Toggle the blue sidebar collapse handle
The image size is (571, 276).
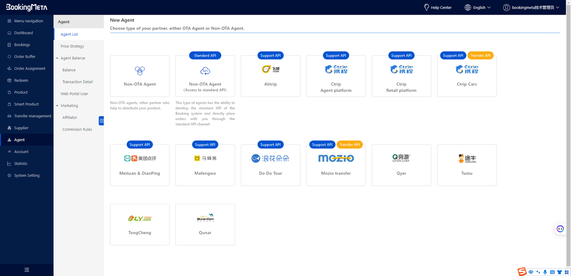101,120
